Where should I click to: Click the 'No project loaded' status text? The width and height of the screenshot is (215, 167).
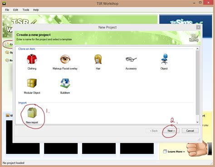14,163
